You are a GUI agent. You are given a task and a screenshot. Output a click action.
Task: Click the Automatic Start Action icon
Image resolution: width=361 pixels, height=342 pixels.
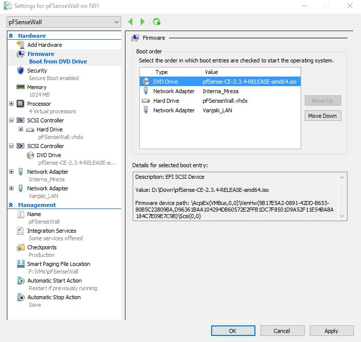pyautogui.click(x=21, y=281)
